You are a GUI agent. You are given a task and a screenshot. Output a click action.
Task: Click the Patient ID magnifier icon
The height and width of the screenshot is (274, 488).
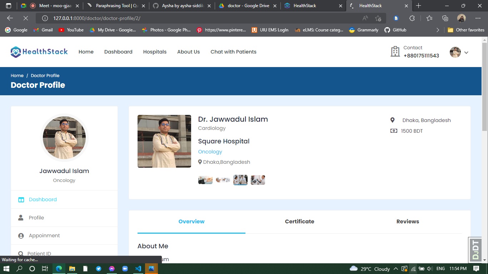click(x=20, y=253)
